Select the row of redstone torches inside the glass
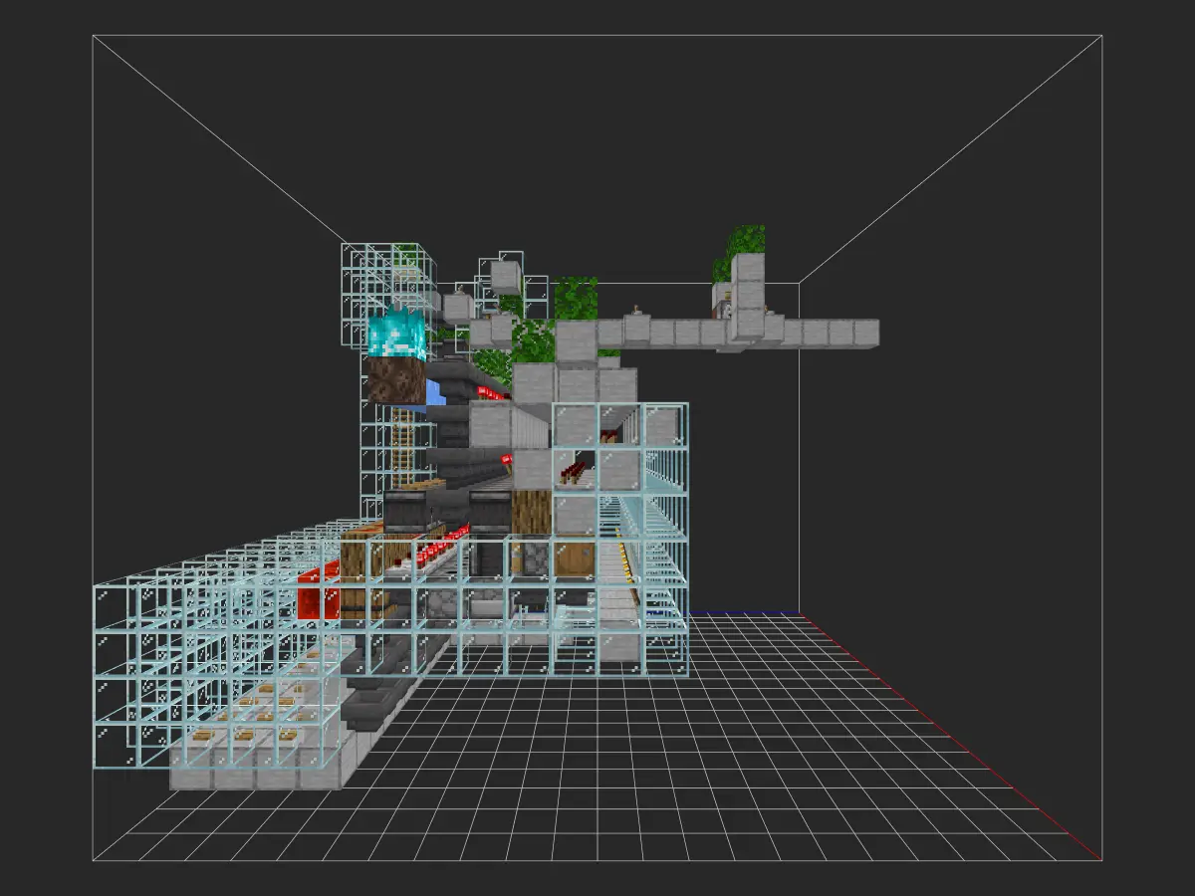Image resolution: width=1195 pixels, height=896 pixels. [438, 549]
